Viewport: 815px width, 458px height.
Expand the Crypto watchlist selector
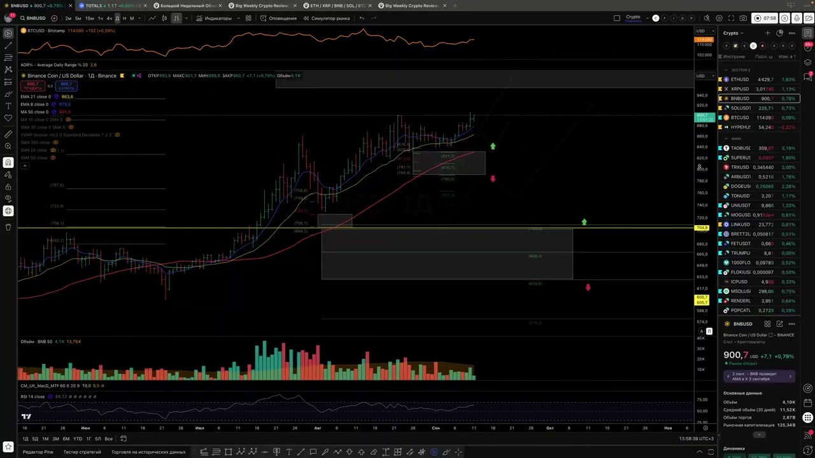tap(733, 33)
